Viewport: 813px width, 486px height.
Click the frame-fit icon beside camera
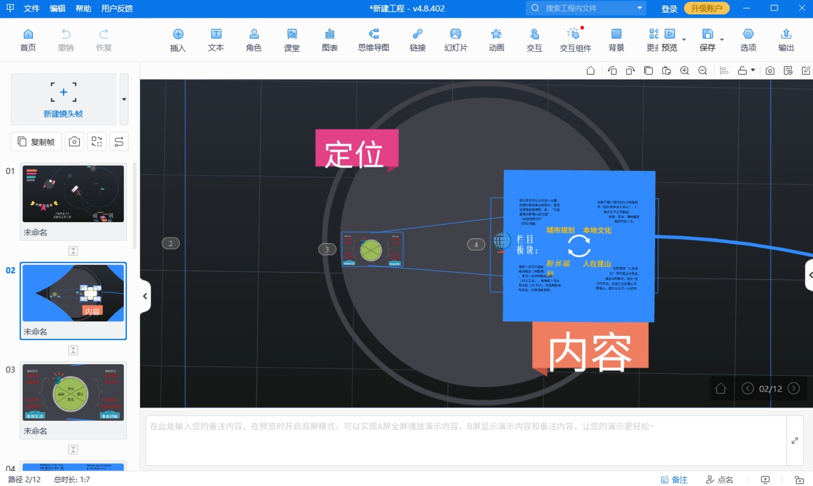(97, 142)
